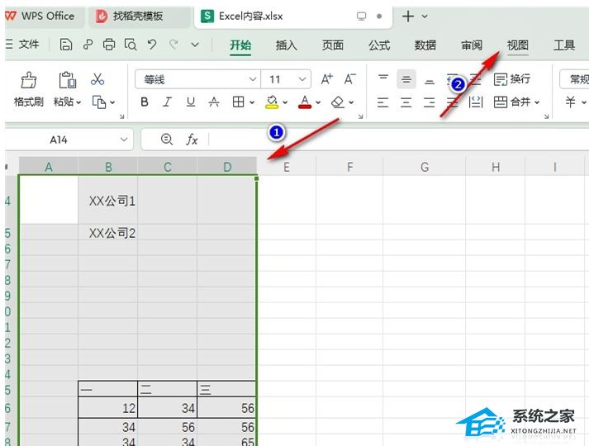
Task: Click cell containing XX公司1
Action: (x=108, y=201)
